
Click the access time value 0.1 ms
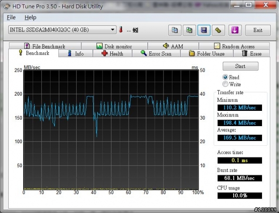[x=240, y=160]
